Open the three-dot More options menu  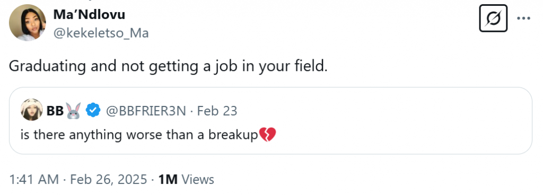[x=523, y=19]
